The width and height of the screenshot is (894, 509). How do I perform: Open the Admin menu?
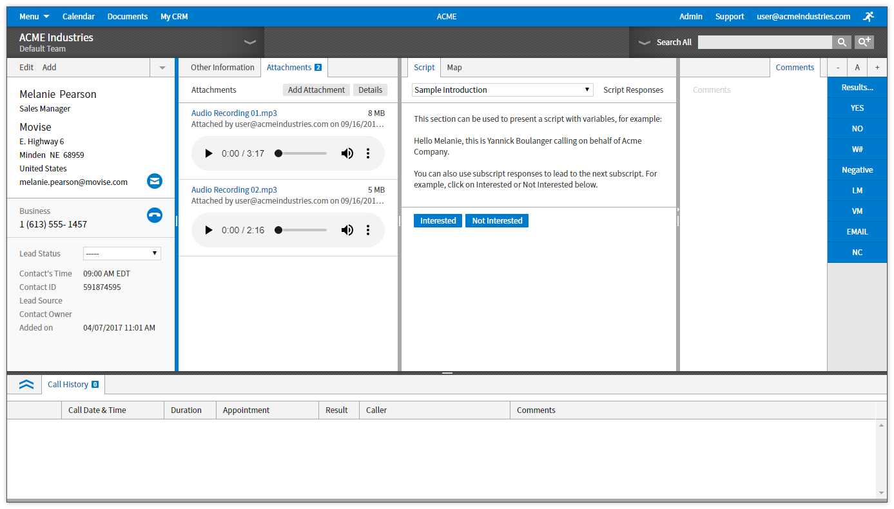pos(691,17)
